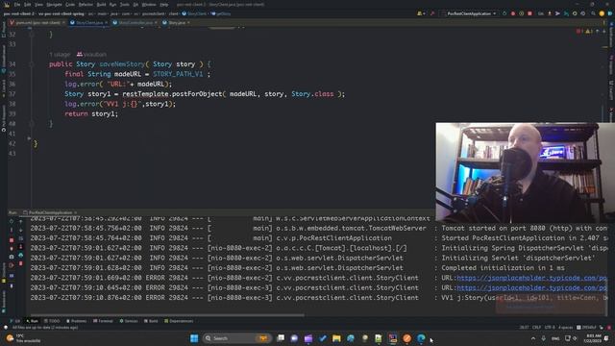Open the Build tool window button

[151, 321]
